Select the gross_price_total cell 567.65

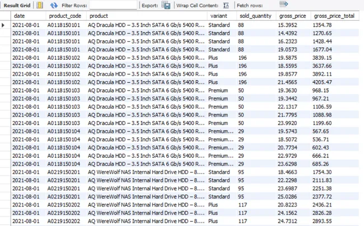(x=320, y=131)
